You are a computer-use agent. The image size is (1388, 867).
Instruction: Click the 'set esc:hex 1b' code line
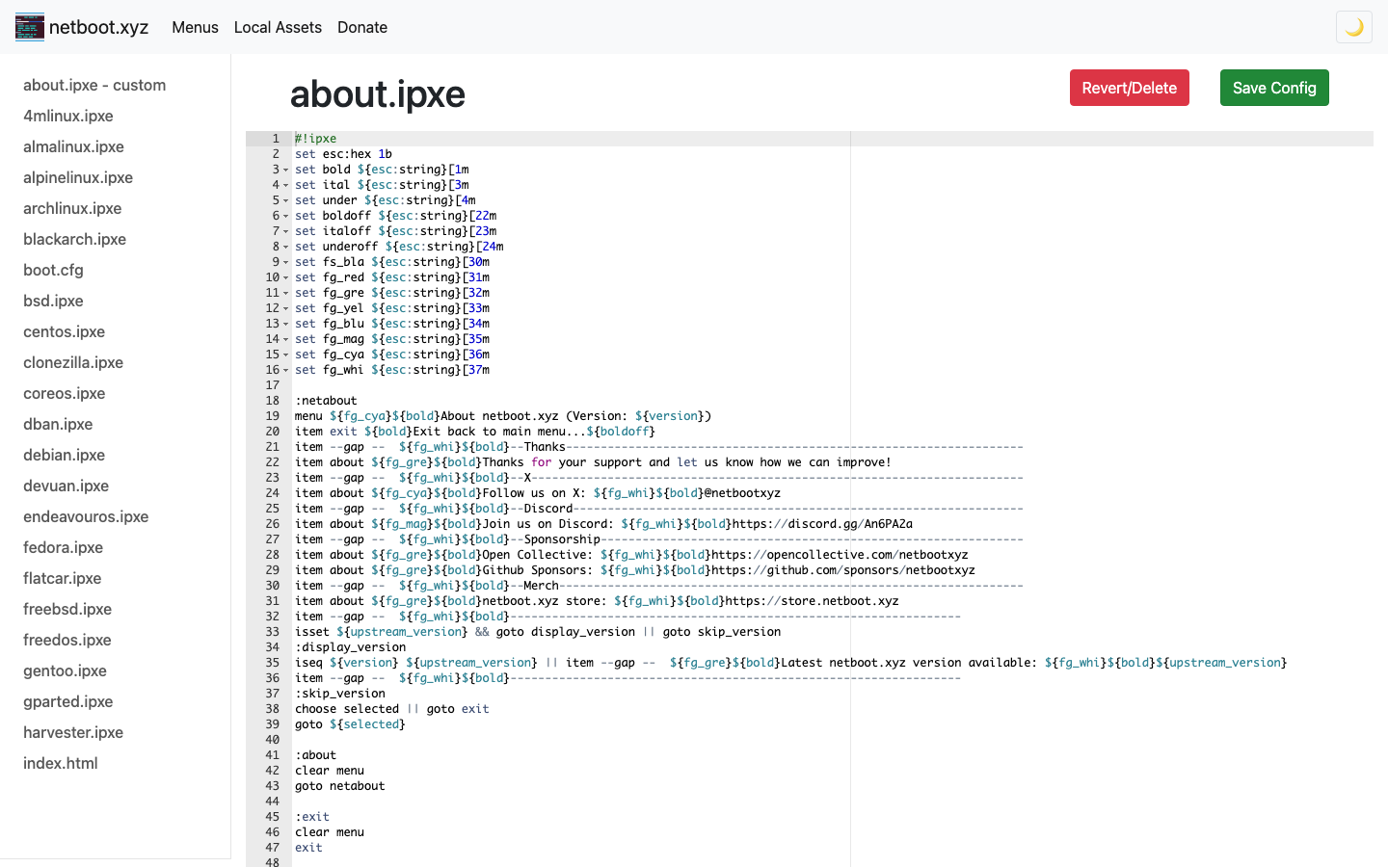click(343, 154)
